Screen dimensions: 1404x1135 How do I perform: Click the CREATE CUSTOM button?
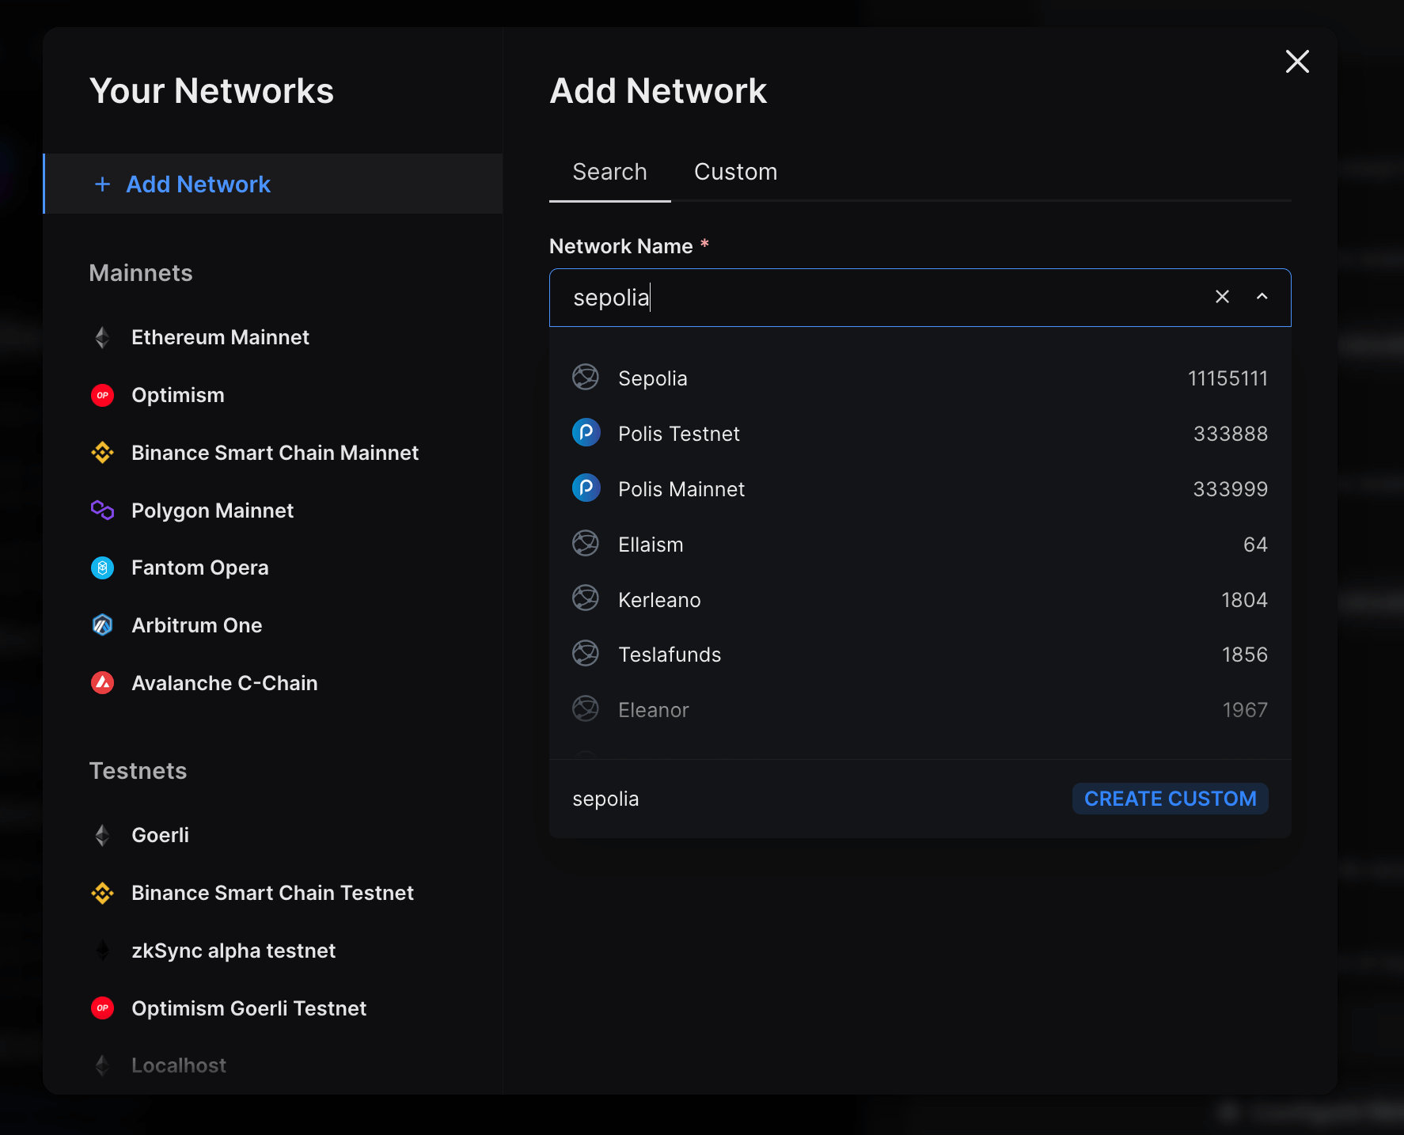click(x=1170, y=799)
